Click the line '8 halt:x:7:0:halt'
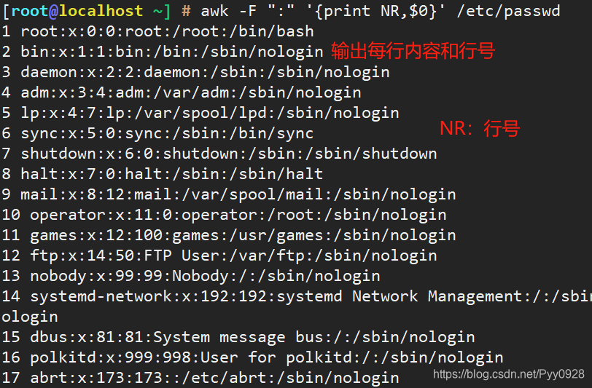This screenshot has width=592, height=388. coord(163,174)
